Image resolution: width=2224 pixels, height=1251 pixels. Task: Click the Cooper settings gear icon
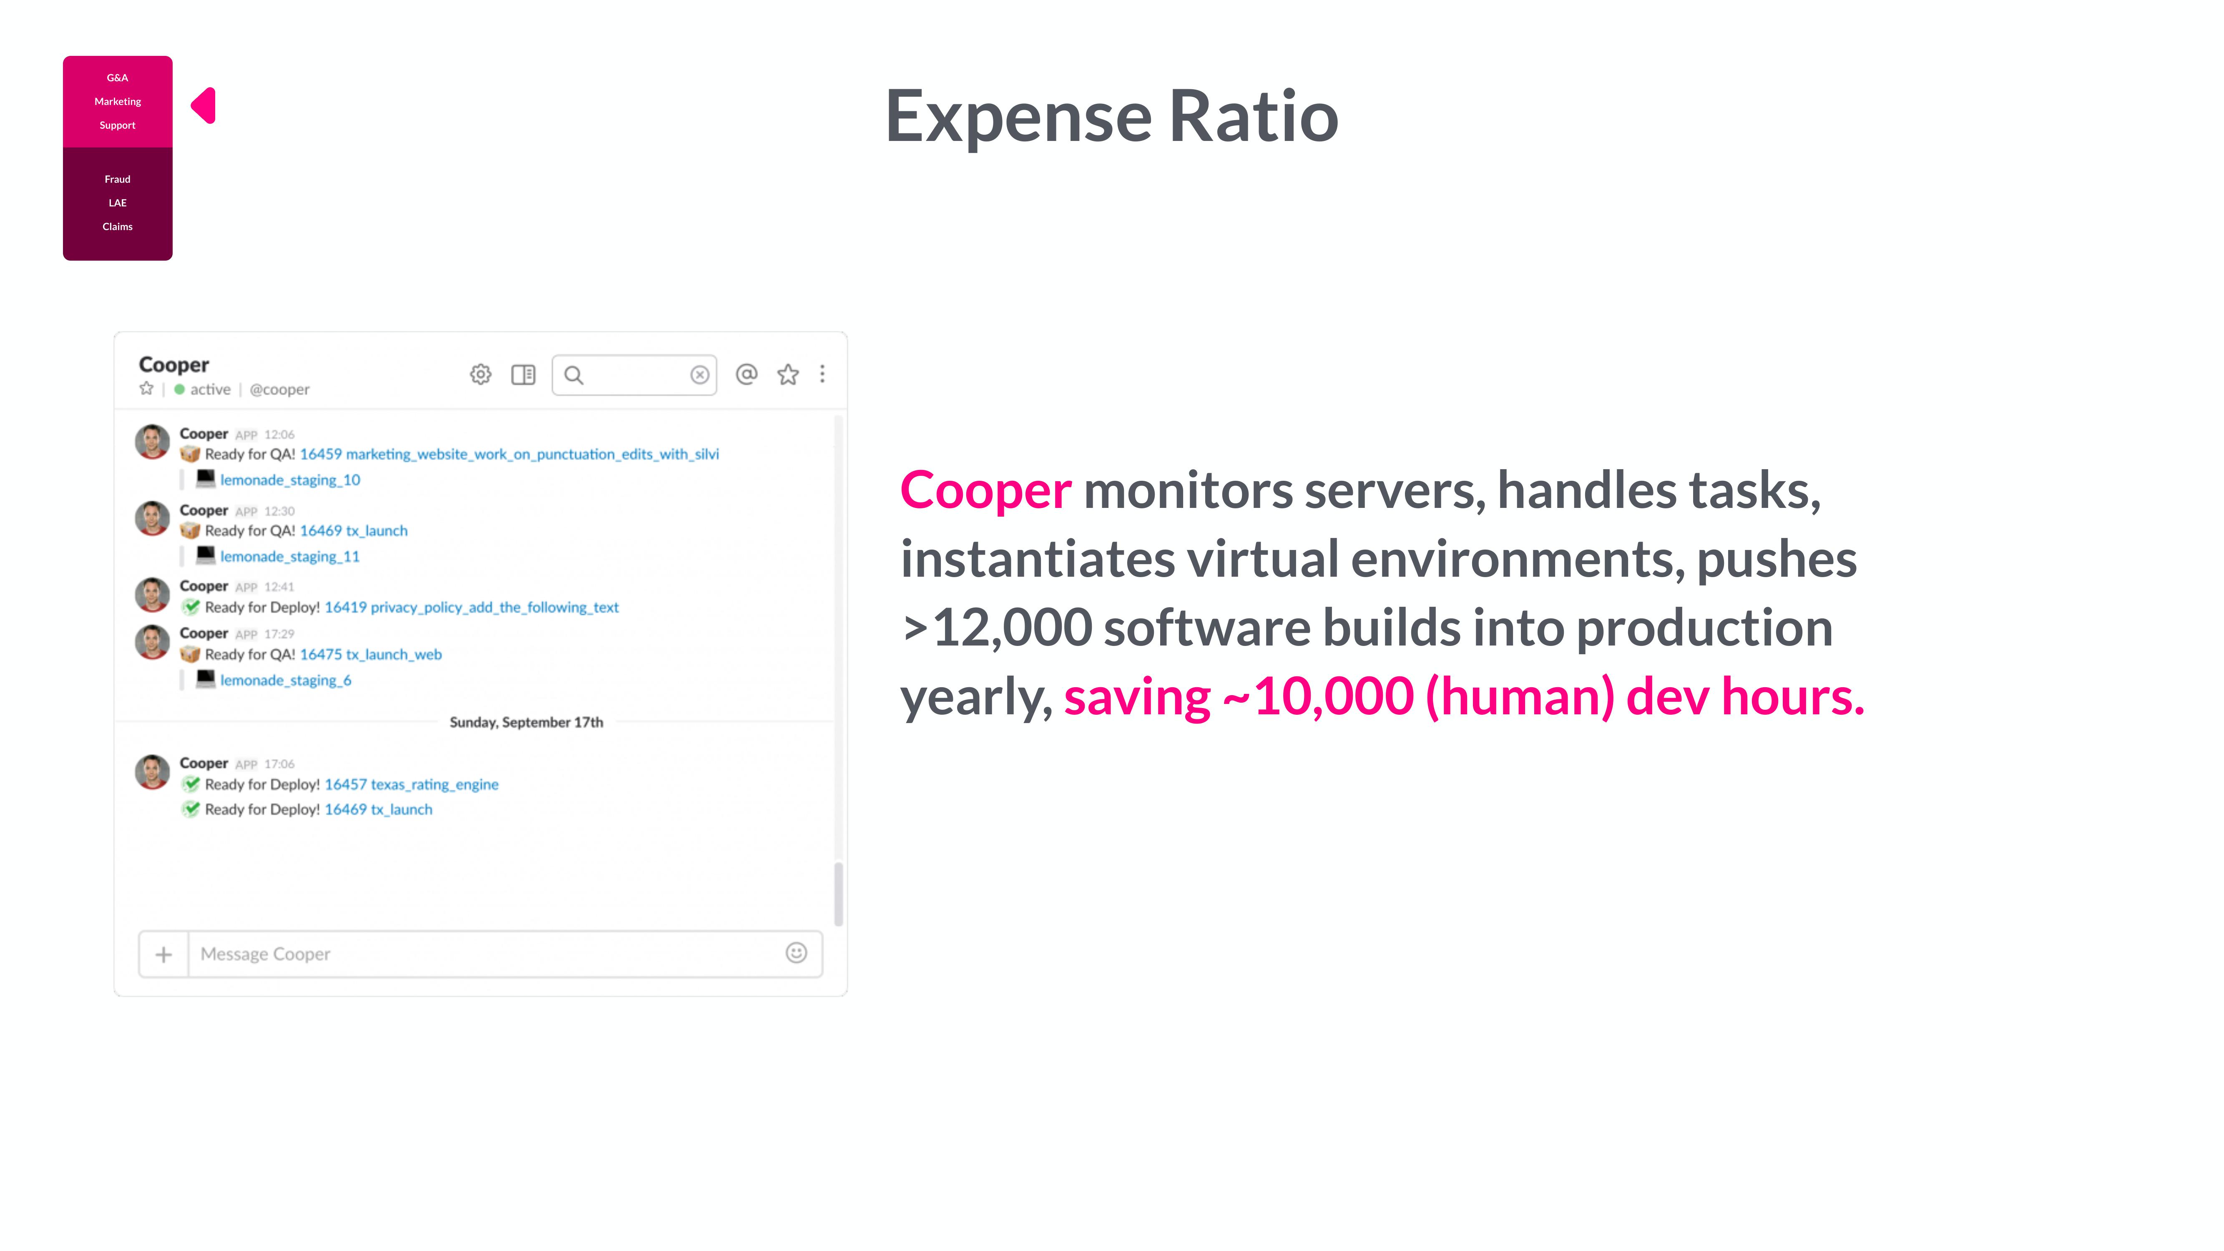[x=480, y=374]
